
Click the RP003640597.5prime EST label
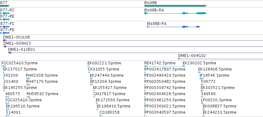pyautogui.click(x=165, y=112)
